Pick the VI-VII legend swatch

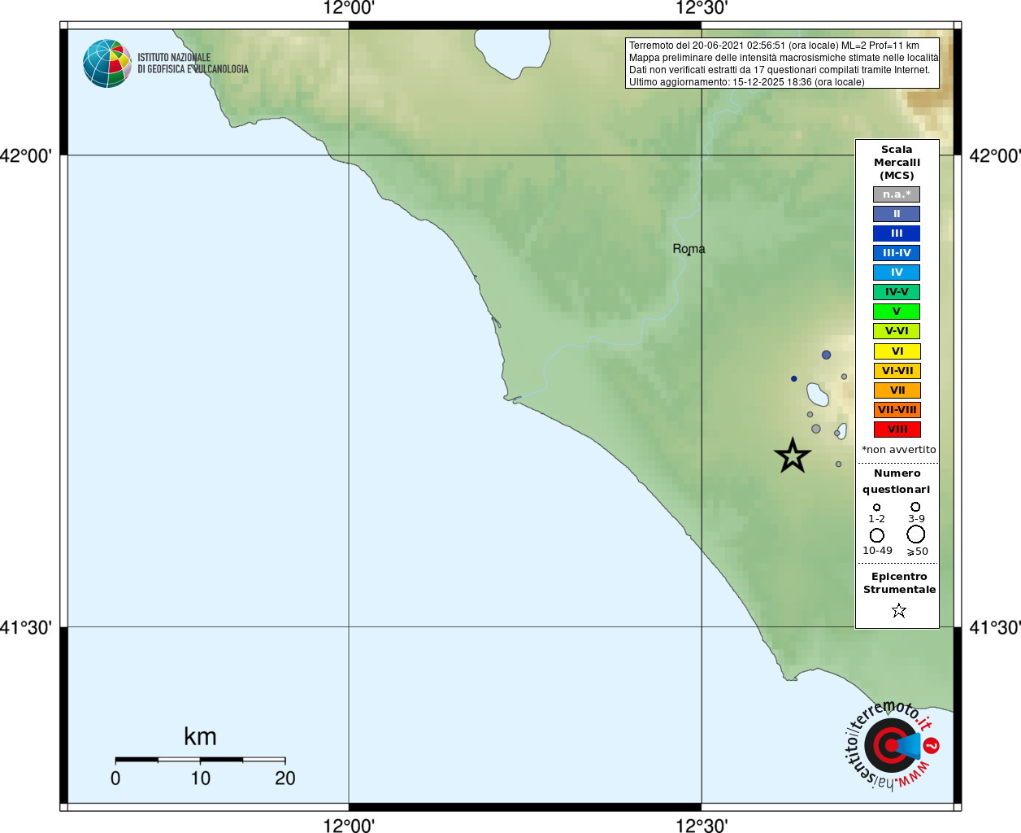click(897, 371)
